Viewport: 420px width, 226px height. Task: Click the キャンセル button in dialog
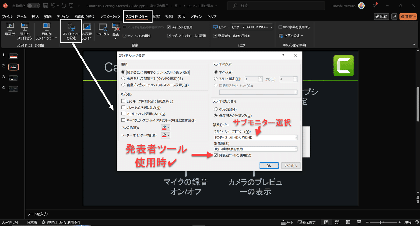coord(291,165)
